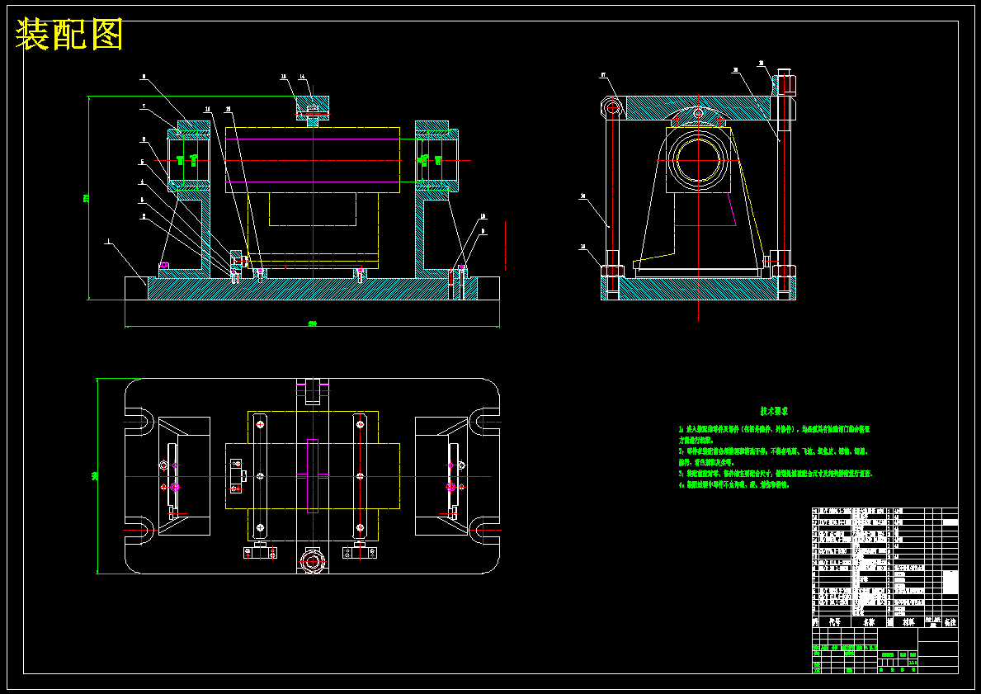Select the height dimension left of plan view
This screenshot has height=694, width=981.
(x=95, y=476)
